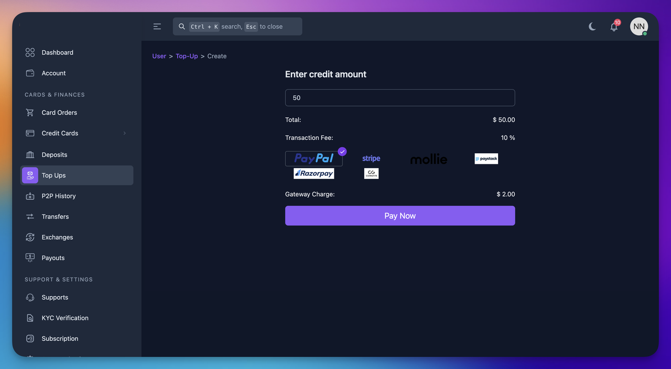This screenshot has height=369, width=671.
Task: Open the Account menu item
Action: point(77,73)
